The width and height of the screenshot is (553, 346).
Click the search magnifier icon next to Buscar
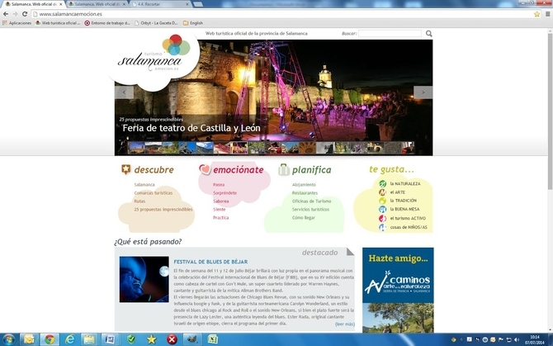coord(428,34)
